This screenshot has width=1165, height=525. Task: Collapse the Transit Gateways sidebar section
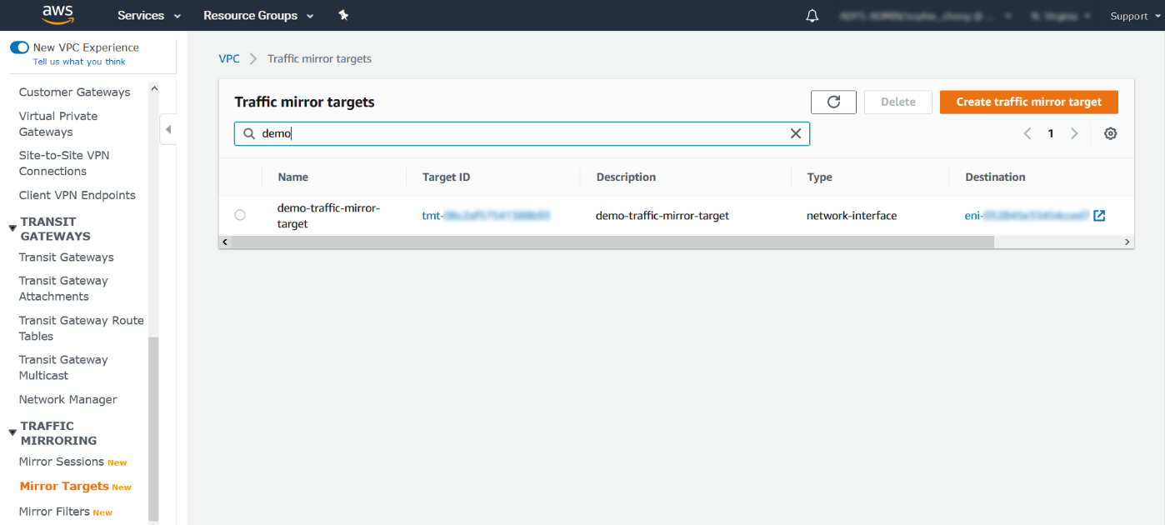12,228
